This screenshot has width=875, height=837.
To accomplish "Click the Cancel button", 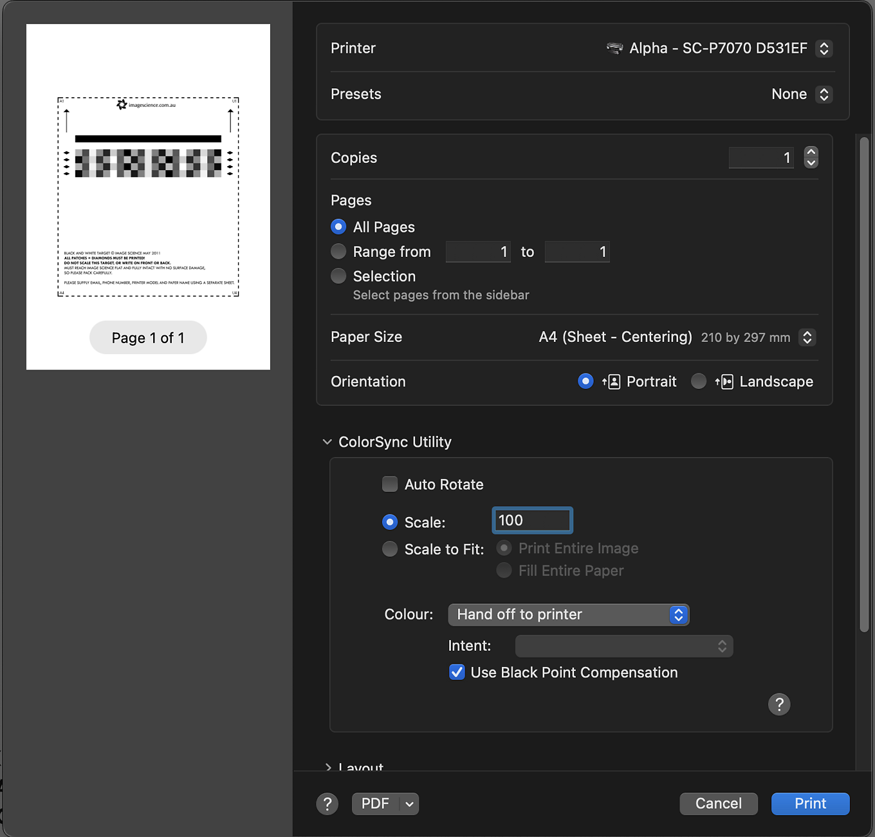I will (x=718, y=804).
